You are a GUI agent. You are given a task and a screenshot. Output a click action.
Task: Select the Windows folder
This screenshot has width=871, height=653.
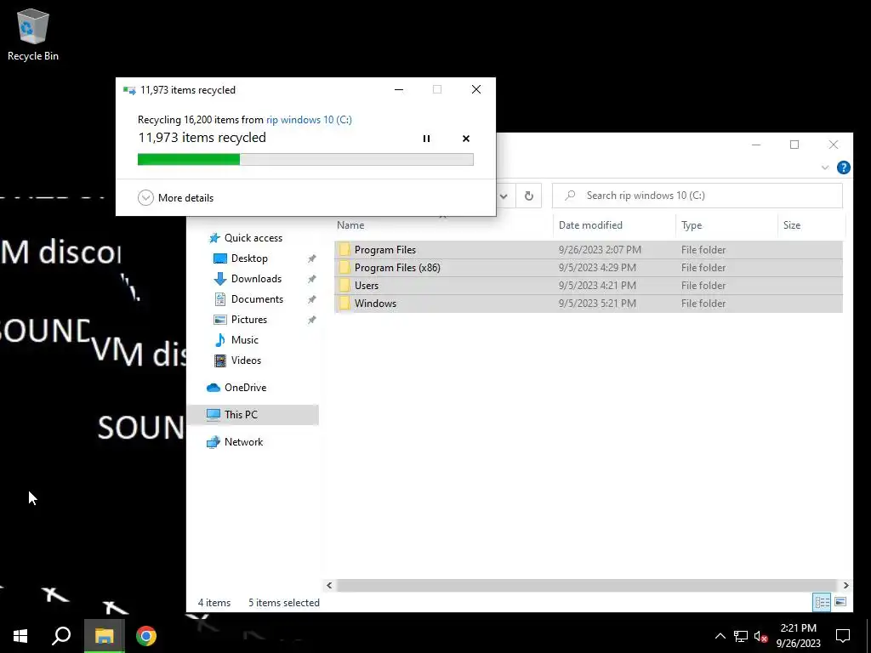[x=589, y=304]
